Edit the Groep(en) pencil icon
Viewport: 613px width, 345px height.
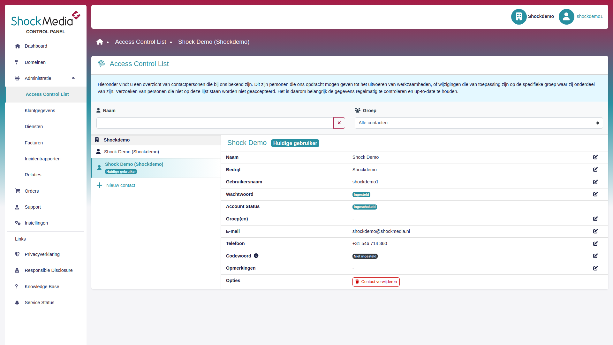pyautogui.click(x=595, y=219)
